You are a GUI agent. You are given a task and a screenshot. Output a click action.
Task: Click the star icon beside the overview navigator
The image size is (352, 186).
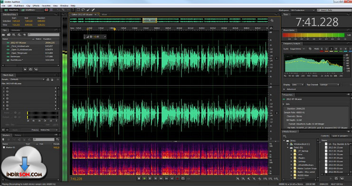pos(272,20)
